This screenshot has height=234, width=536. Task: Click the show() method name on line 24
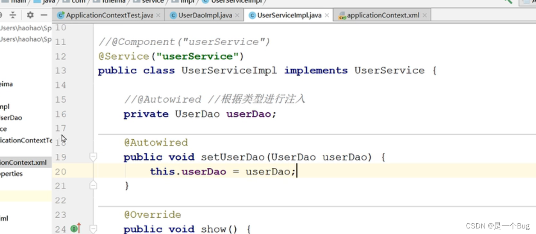pyautogui.click(x=213, y=229)
